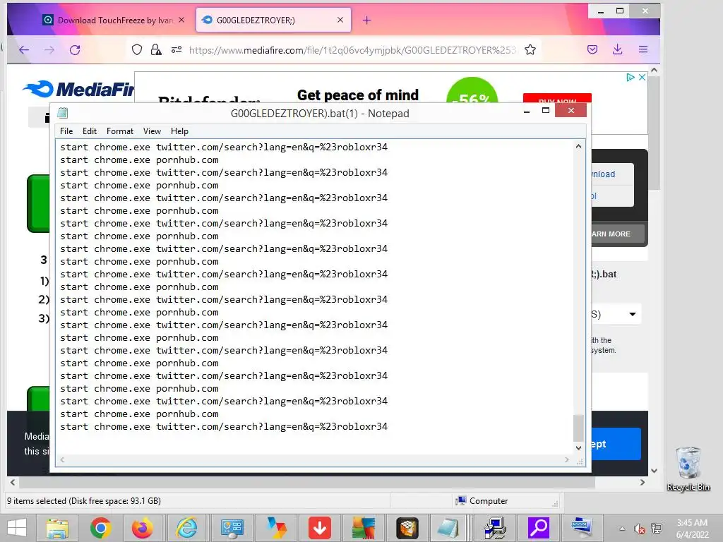Screen dimensions: 723x542
Task: Click the first line of text in Notepad
Action: tap(224, 147)
